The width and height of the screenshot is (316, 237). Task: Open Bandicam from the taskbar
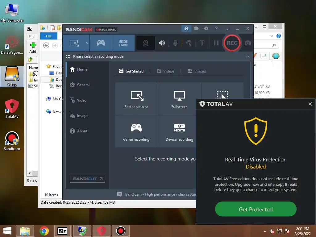point(121,231)
